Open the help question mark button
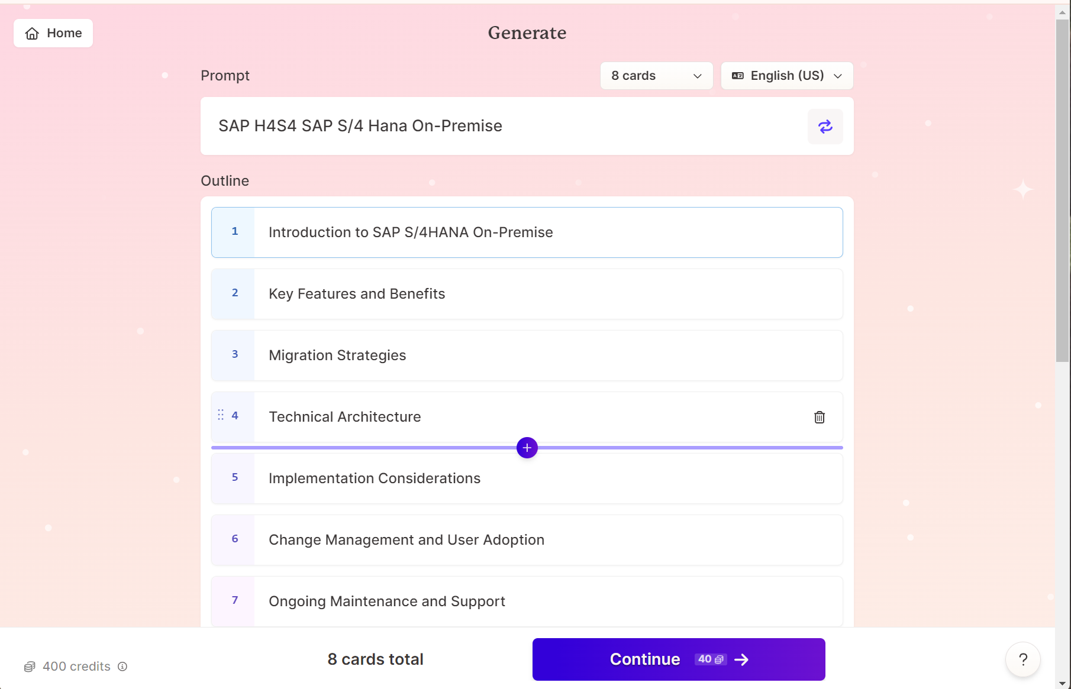 [1022, 659]
